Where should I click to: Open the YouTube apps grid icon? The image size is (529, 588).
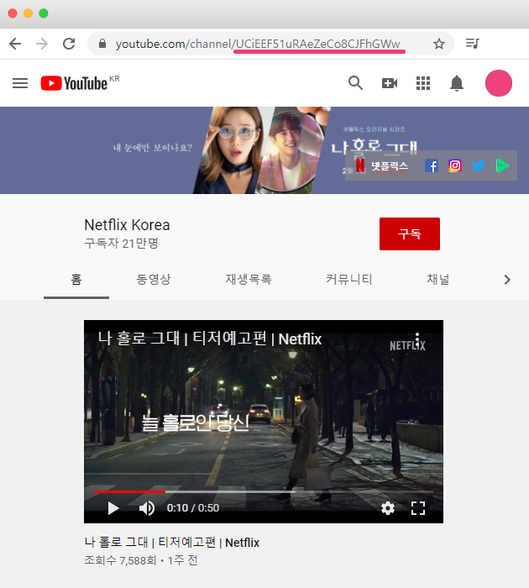click(x=423, y=83)
